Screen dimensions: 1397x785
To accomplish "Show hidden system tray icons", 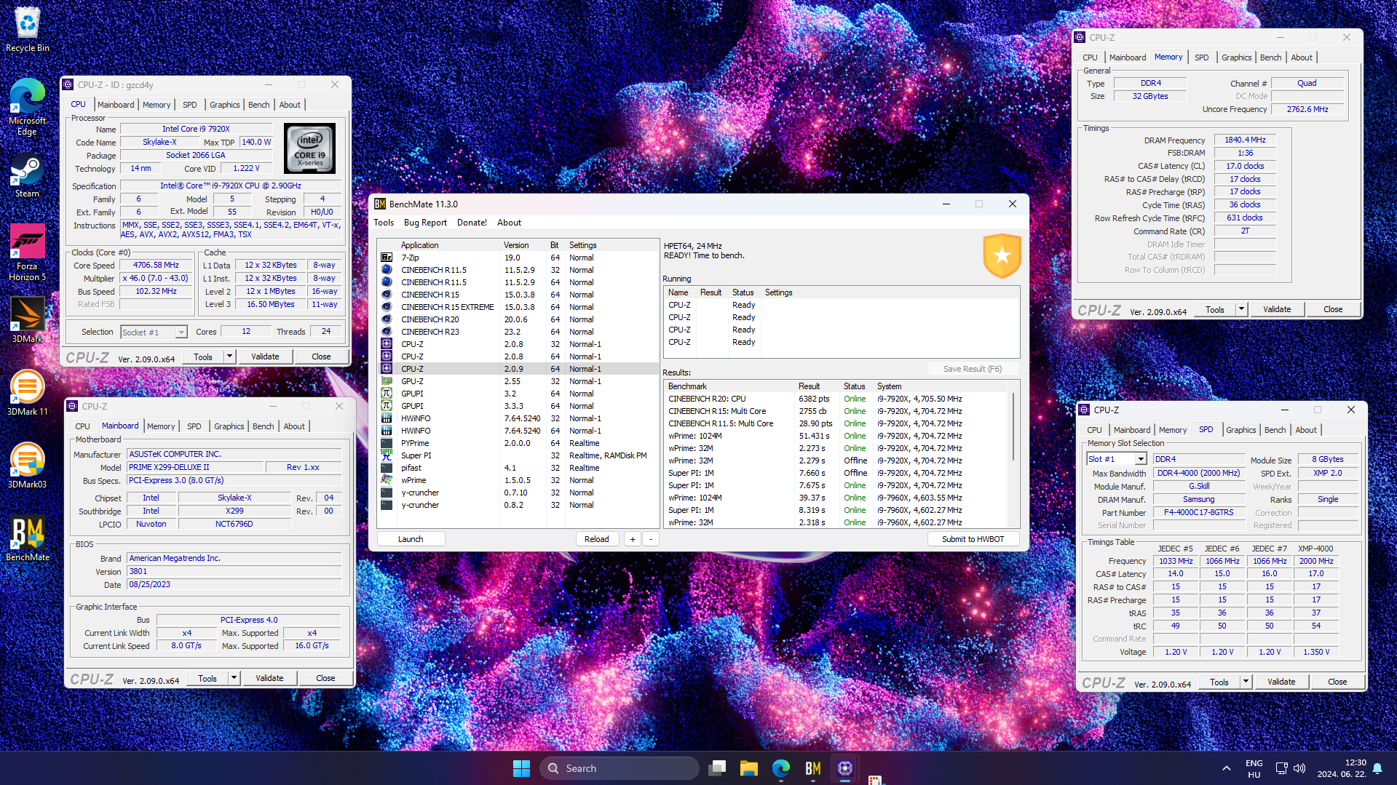I will 1227,768.
